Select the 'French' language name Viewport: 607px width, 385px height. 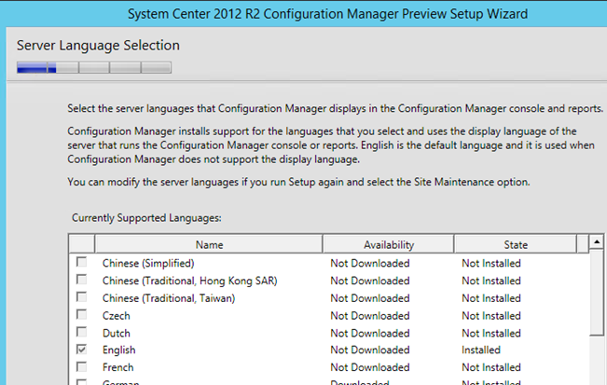point(117,367)
